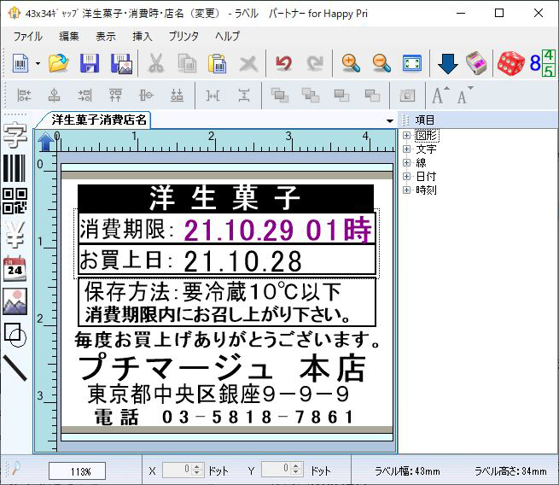The width and height of the screenshot is (559, 485).
Task: Select the 洋生菓子消費店名 tab
Action: pos(99,120)
